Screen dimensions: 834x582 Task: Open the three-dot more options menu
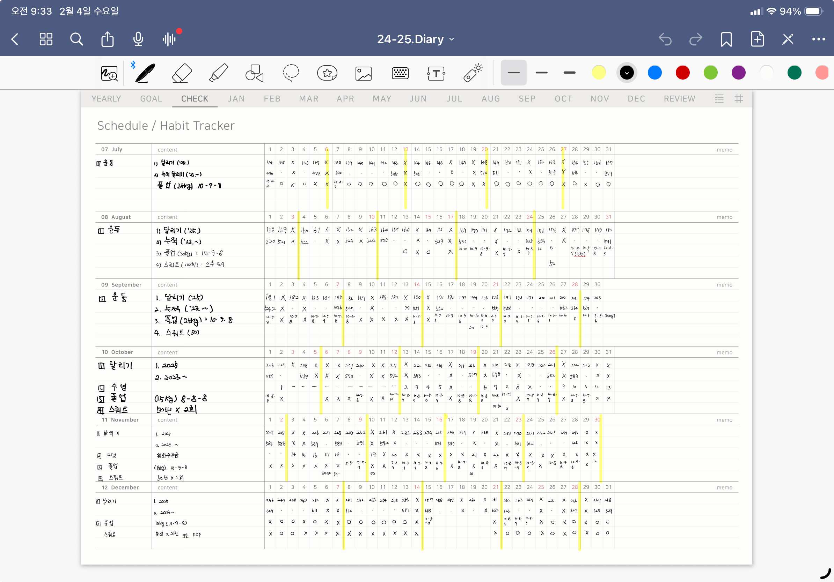tap(818, 39)
